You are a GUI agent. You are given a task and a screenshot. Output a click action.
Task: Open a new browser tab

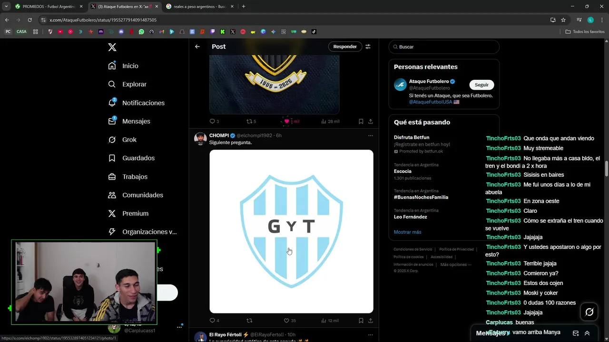pos(243,7)
